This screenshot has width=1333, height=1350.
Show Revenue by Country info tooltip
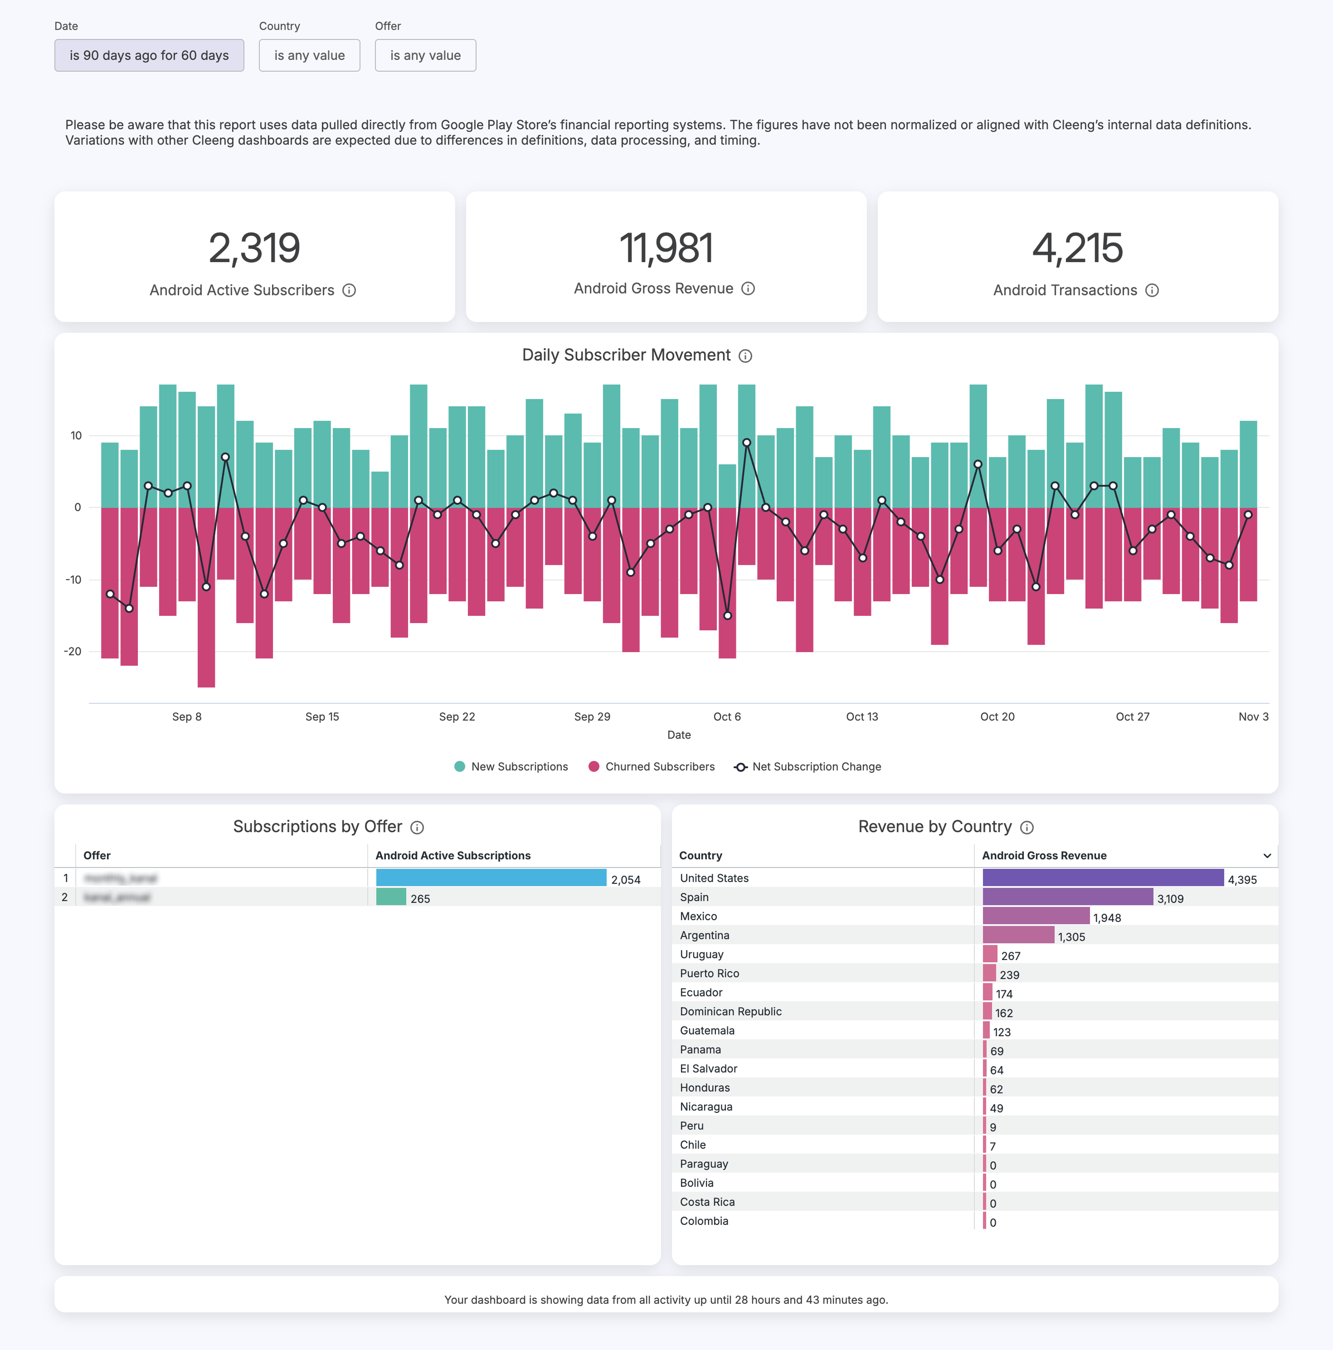coord(1027,827)
